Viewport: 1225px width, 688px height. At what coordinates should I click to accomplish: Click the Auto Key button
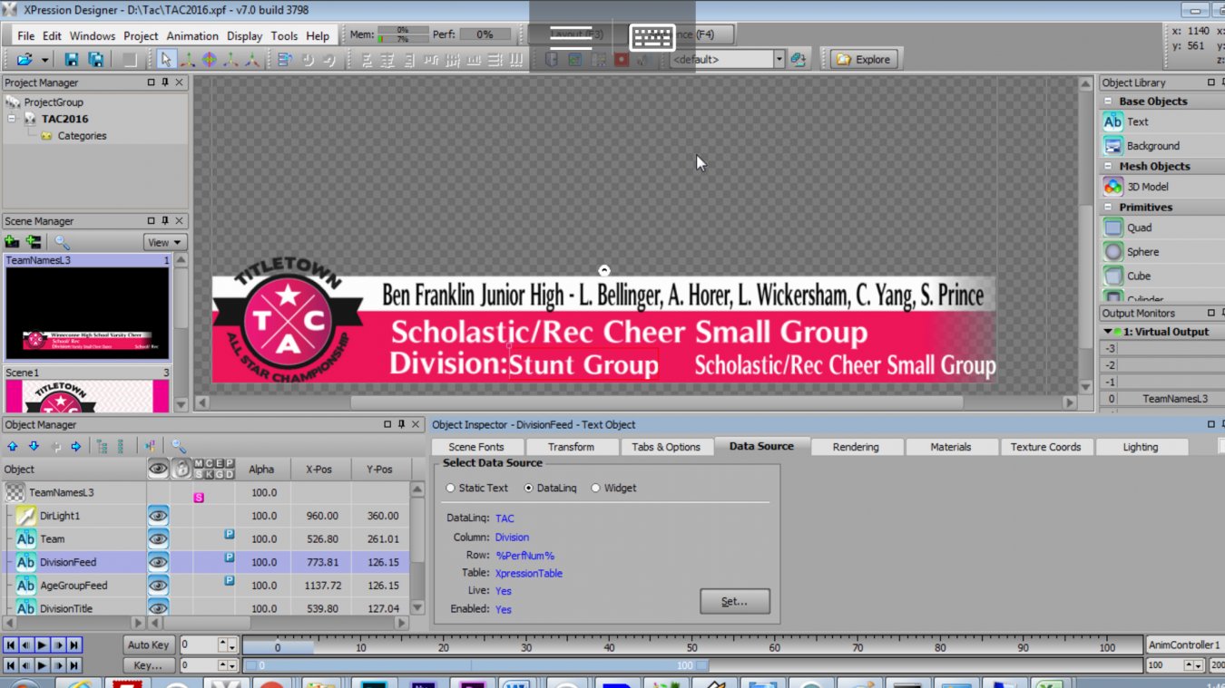pos(149,645)
